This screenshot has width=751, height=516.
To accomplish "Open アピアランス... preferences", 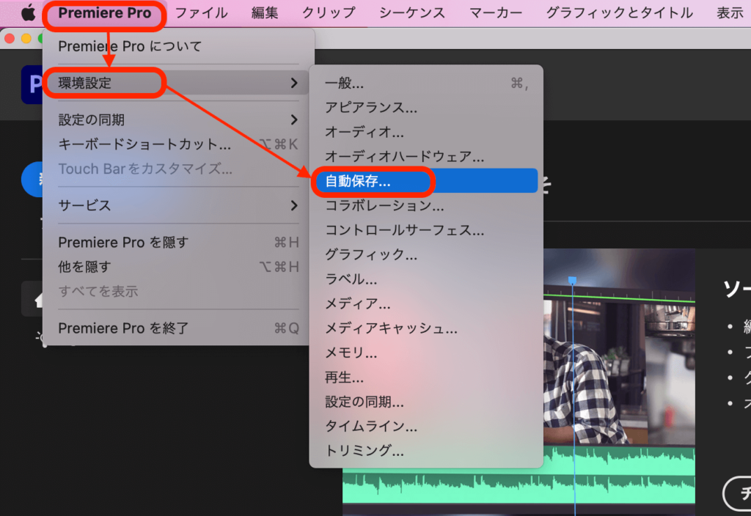I will tap(426, 107).
